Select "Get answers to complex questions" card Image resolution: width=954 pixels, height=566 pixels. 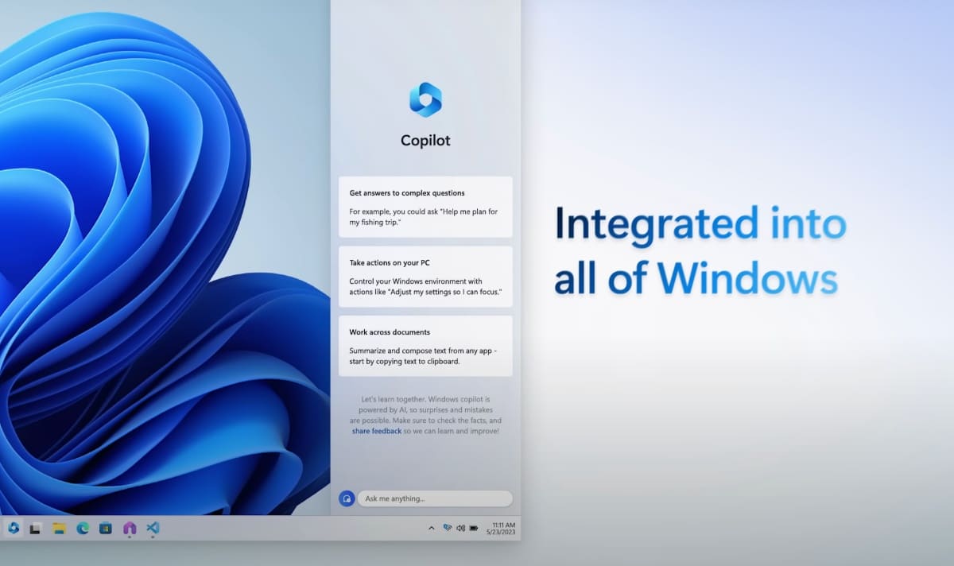tap(425, 207)
